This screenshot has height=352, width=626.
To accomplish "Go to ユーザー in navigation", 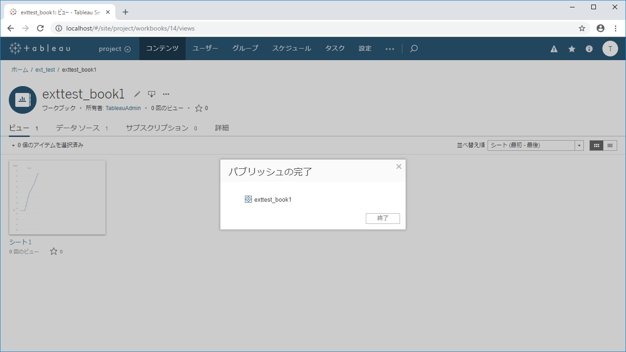I will [206, 49].
